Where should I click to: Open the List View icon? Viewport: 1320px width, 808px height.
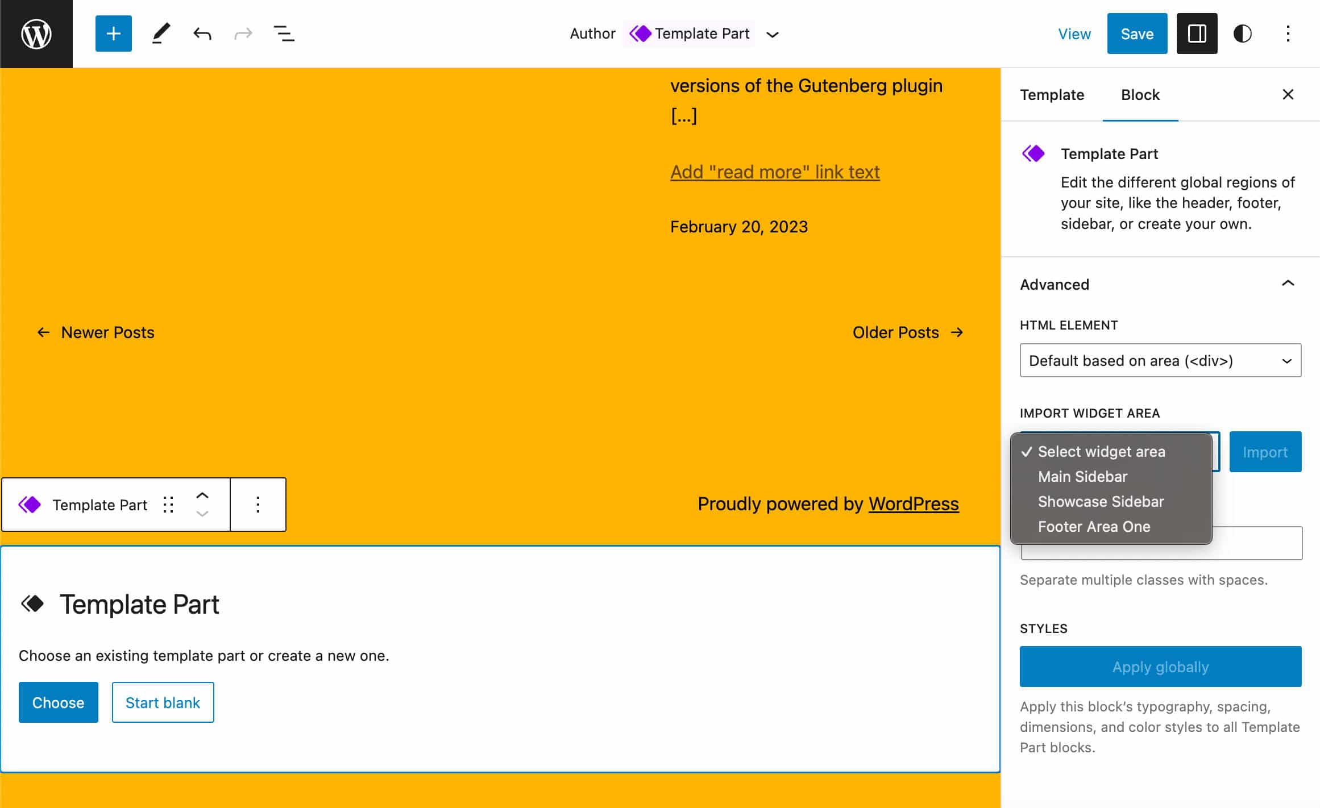[285, 33]
